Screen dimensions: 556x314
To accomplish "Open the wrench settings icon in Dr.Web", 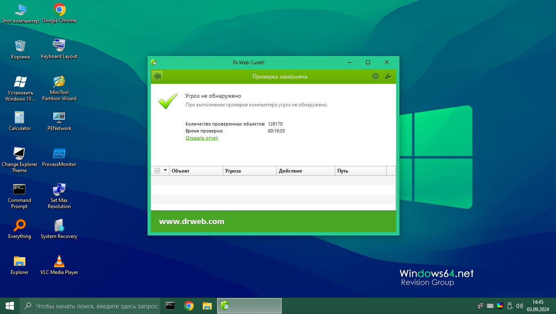I will click(388, 76).
